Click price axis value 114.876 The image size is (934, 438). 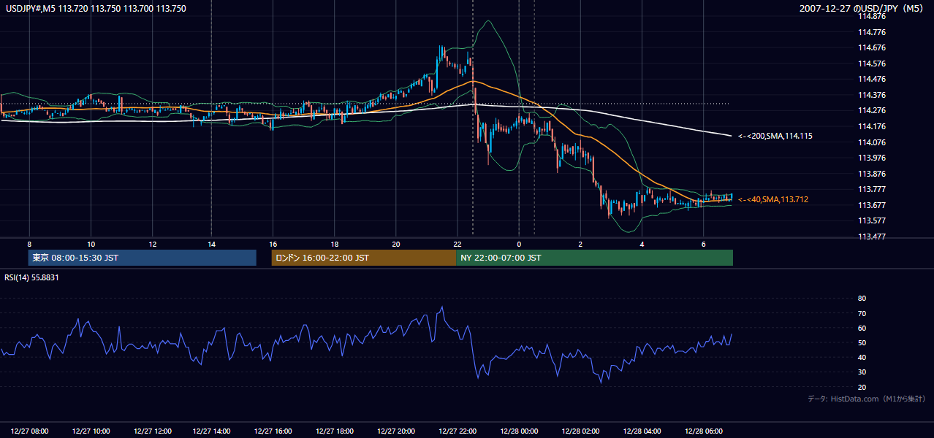click(873, 16)
